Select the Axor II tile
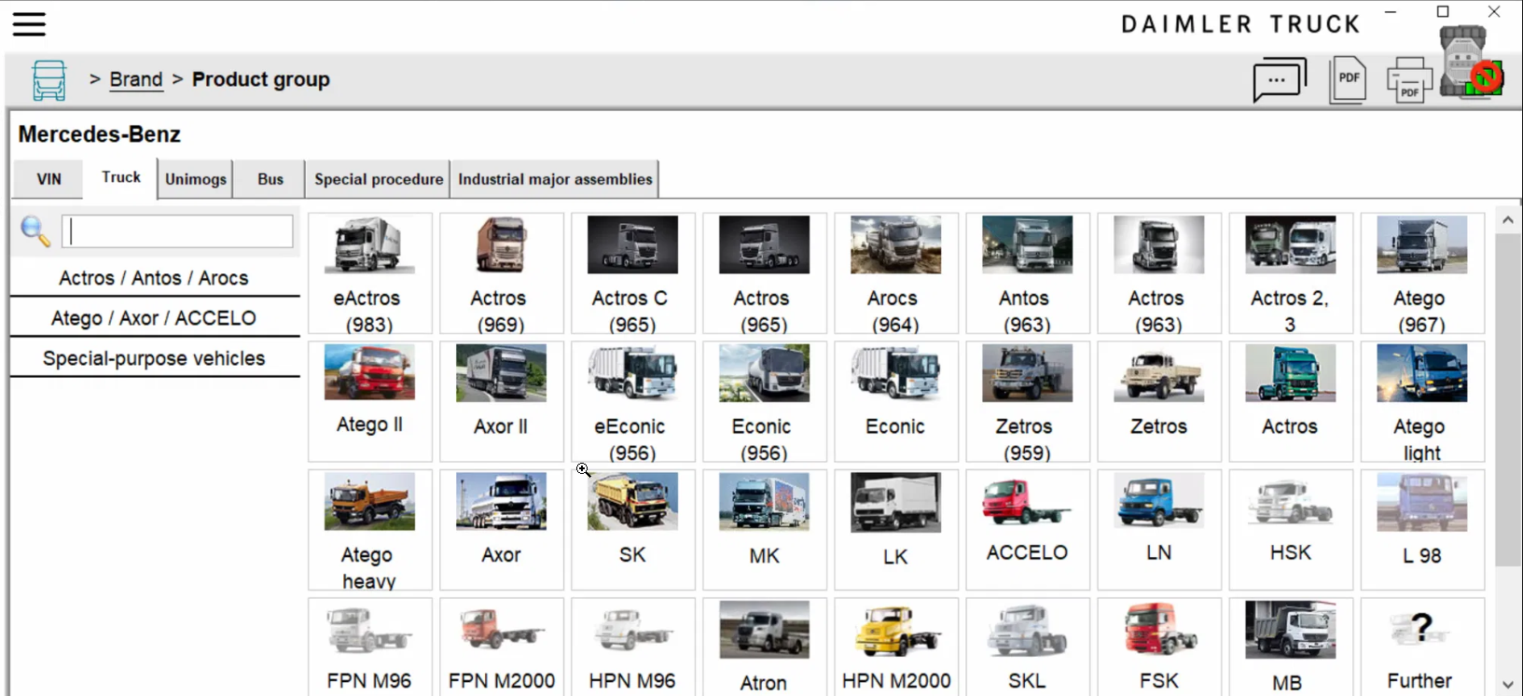Viewport: 1523px width, 696px height. click(x=502, y=401)
